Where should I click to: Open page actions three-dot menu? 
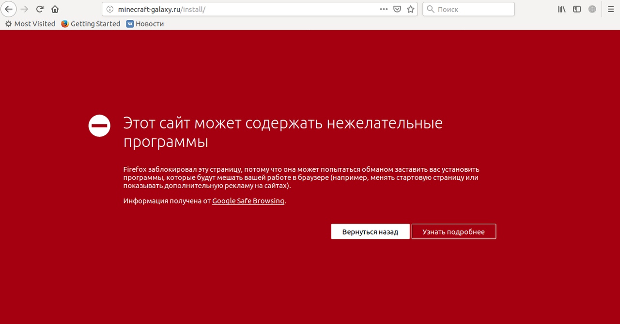click(x=384, y=9)
